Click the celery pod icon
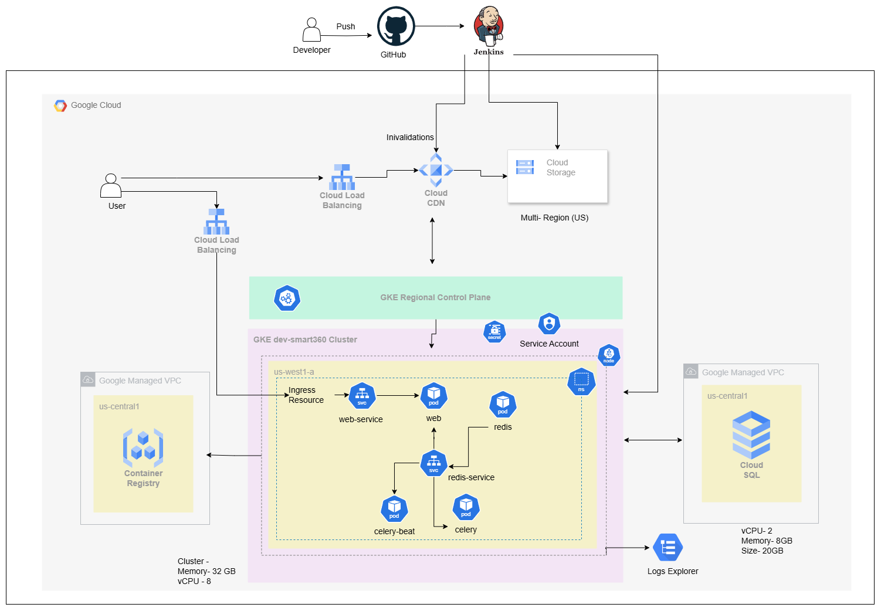The width and height of the screenshot is (881, 611). [466, 507]
